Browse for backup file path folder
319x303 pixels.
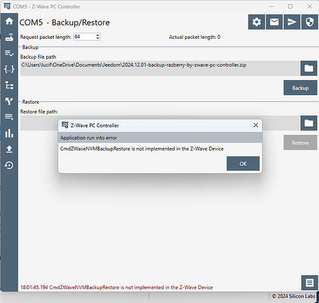click(x=309, y=68)
